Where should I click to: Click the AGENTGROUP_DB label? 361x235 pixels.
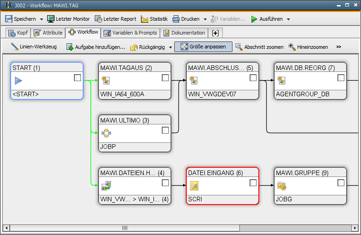pos(302,94)
